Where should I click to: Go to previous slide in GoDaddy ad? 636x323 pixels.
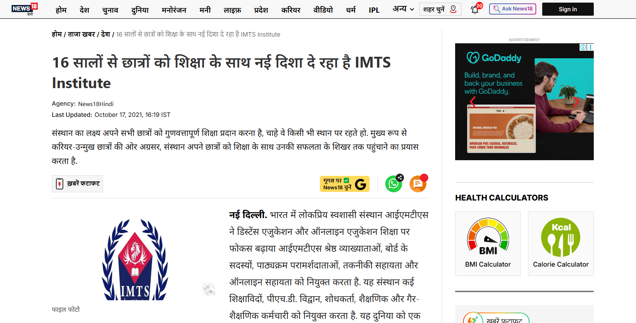473,102
